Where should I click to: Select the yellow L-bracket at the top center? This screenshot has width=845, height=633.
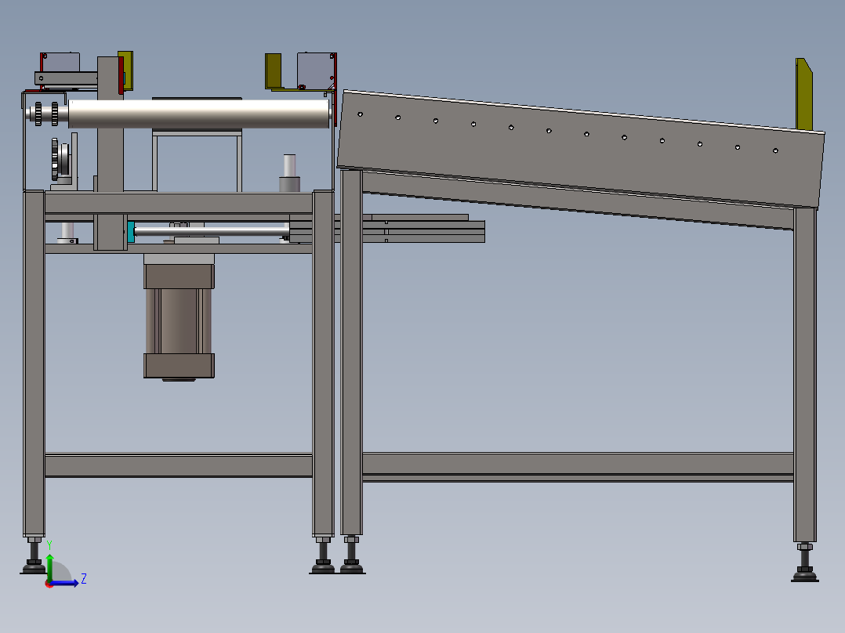click(x=274, y=71)
